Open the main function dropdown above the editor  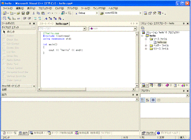coord(135,28)
